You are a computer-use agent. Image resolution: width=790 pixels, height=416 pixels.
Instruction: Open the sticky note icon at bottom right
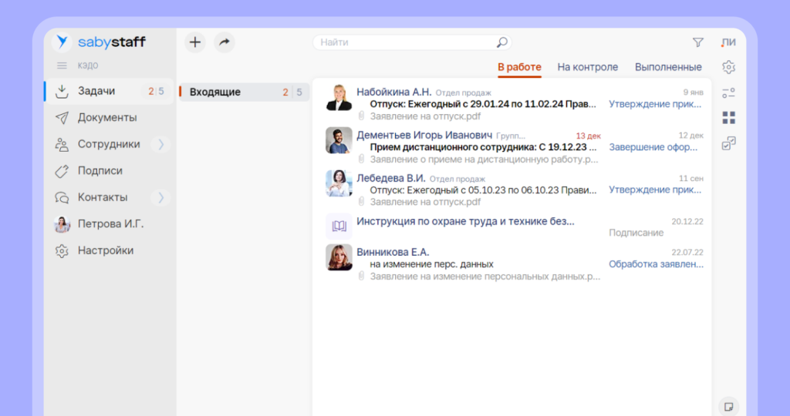(728, 405)
